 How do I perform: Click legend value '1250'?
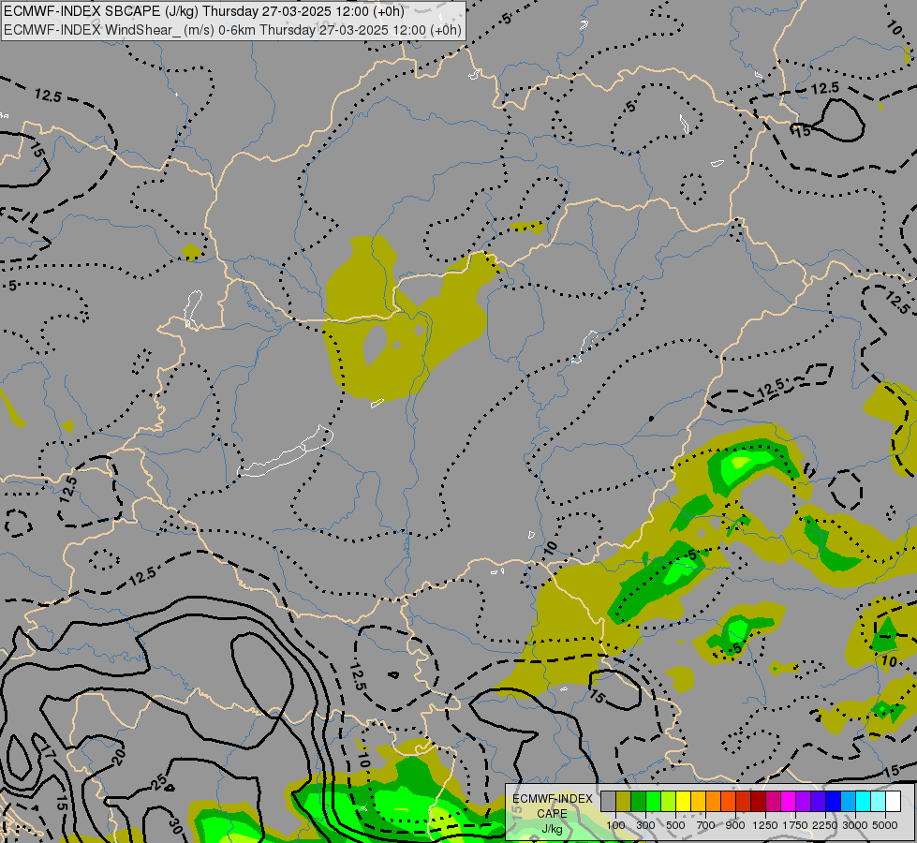(765, 825)
